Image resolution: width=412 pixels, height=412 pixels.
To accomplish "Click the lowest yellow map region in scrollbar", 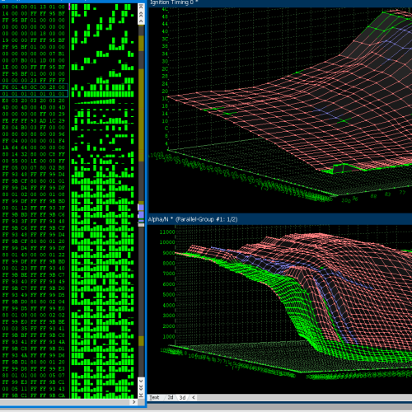I will (141, 341).
